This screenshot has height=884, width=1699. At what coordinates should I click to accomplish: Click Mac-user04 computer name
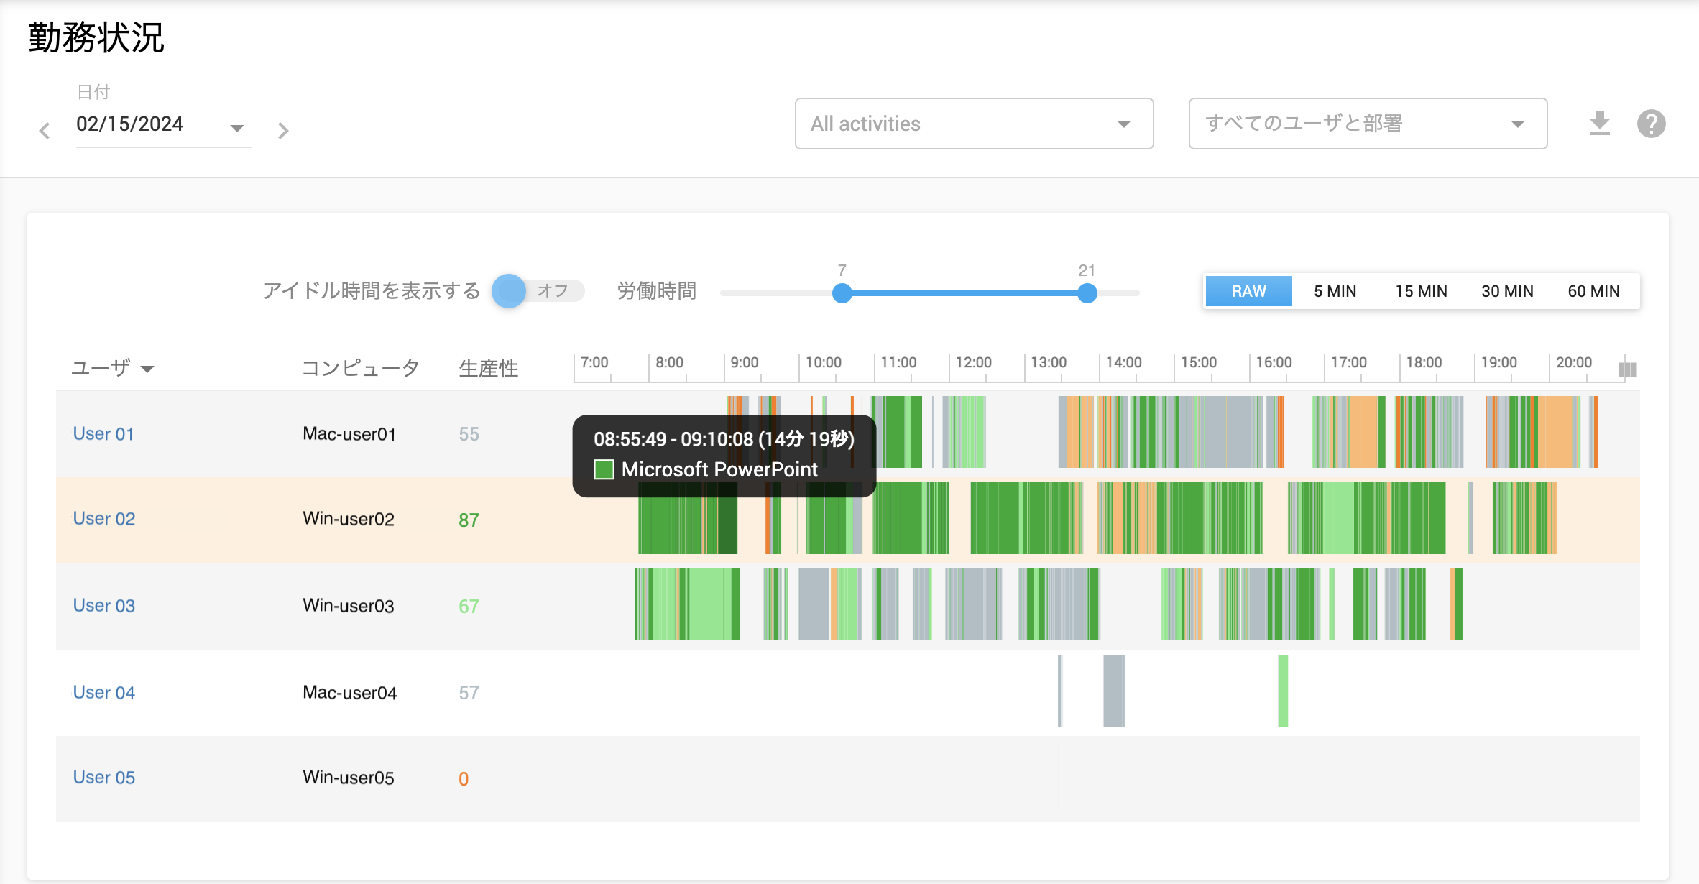click(x=349, y=692)
